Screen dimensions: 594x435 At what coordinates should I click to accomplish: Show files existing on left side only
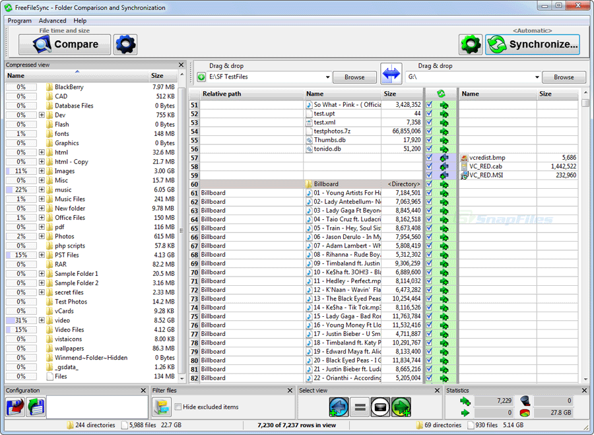coord(339,407)
